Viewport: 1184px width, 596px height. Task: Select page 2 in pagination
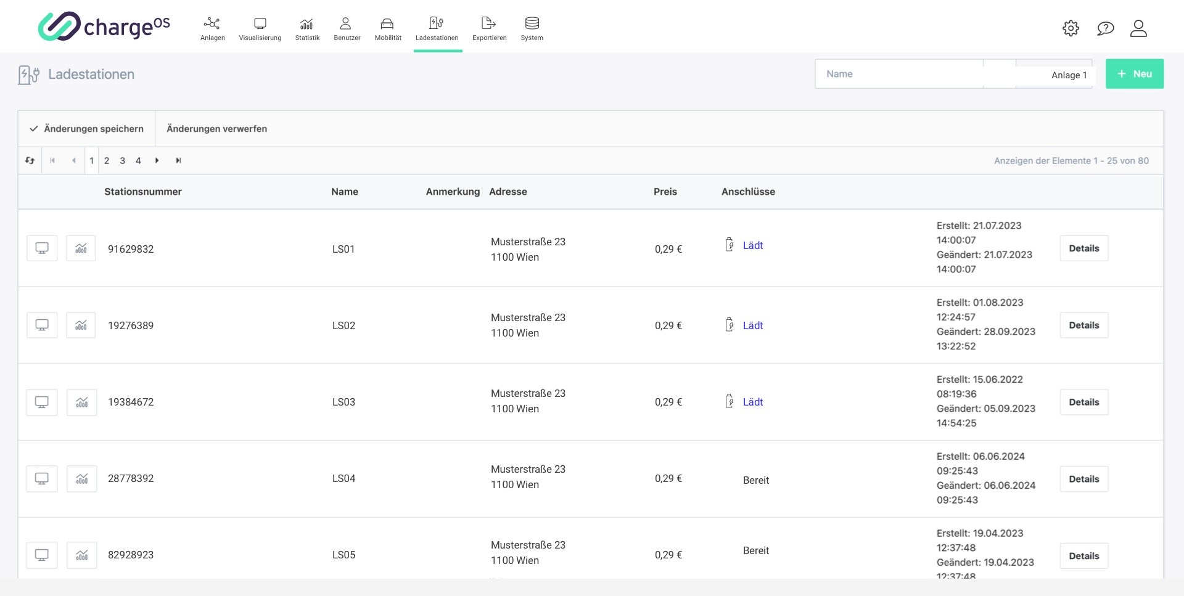(x=107, y=160)
